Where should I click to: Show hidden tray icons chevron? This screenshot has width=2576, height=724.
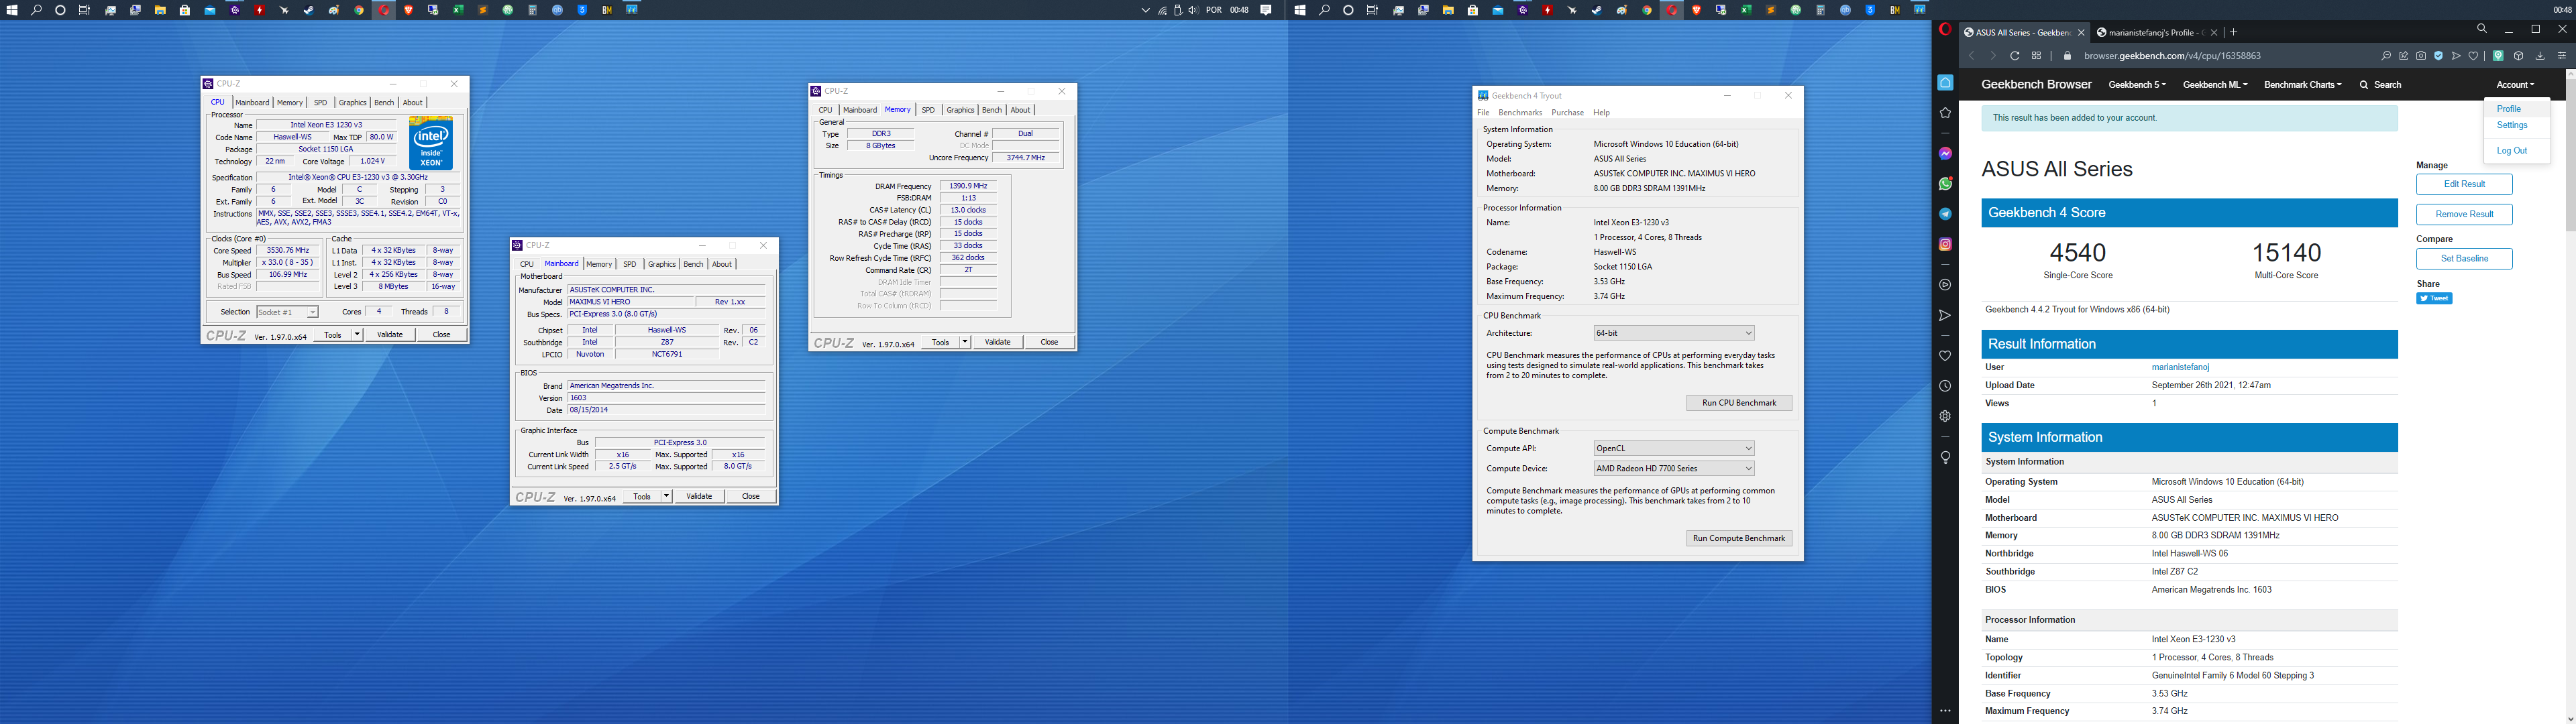(1145, 10)
